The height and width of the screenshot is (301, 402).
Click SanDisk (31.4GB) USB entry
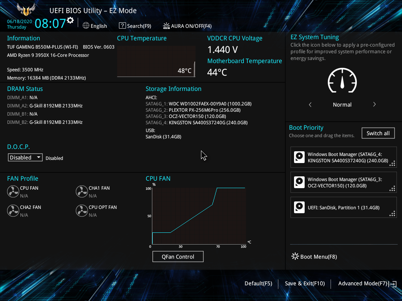click(163, 137)
